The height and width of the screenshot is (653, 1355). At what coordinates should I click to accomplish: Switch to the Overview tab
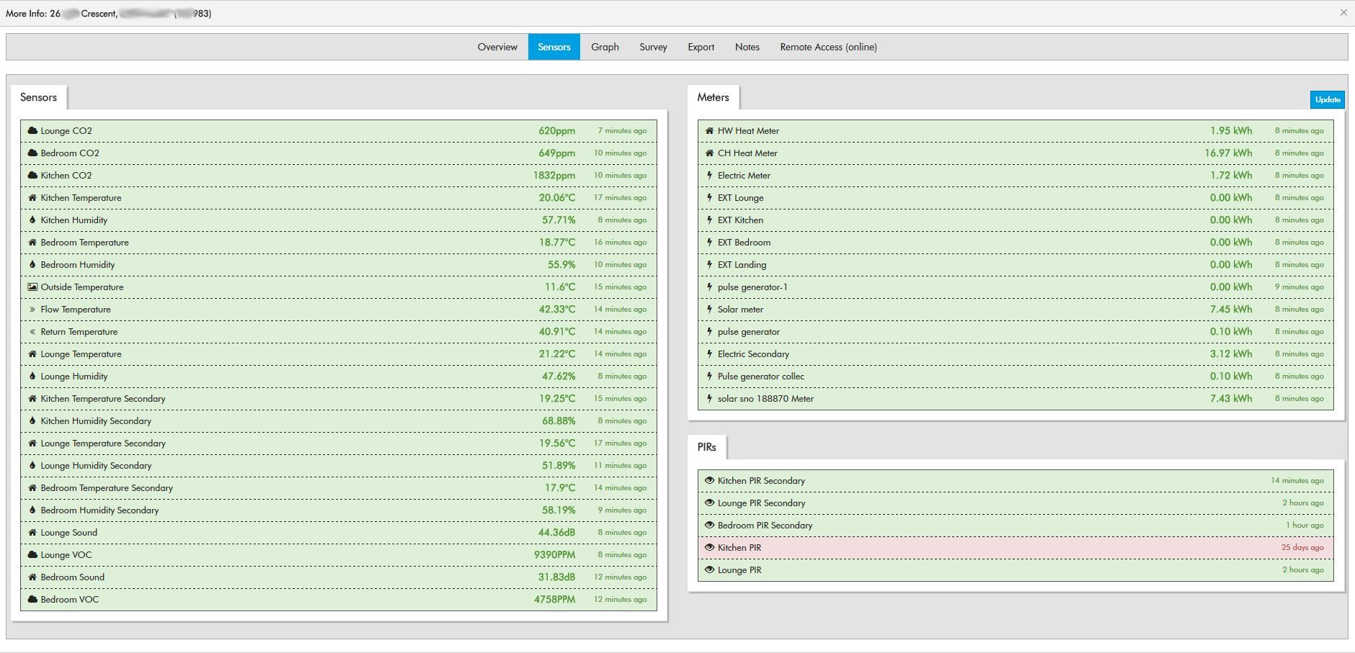pyautogui.click(x=497, y=47)
